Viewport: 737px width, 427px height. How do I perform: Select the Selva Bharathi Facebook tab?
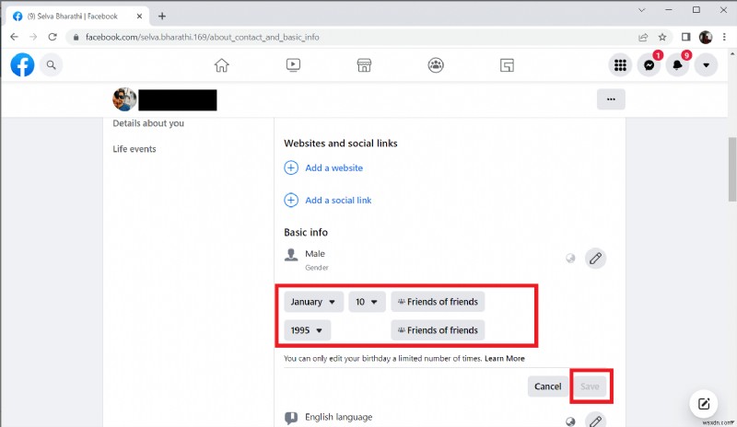tap(77, 17)
